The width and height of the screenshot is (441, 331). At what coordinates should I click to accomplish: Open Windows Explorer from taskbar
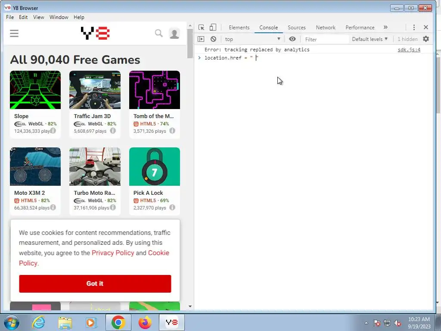(65, 322)
